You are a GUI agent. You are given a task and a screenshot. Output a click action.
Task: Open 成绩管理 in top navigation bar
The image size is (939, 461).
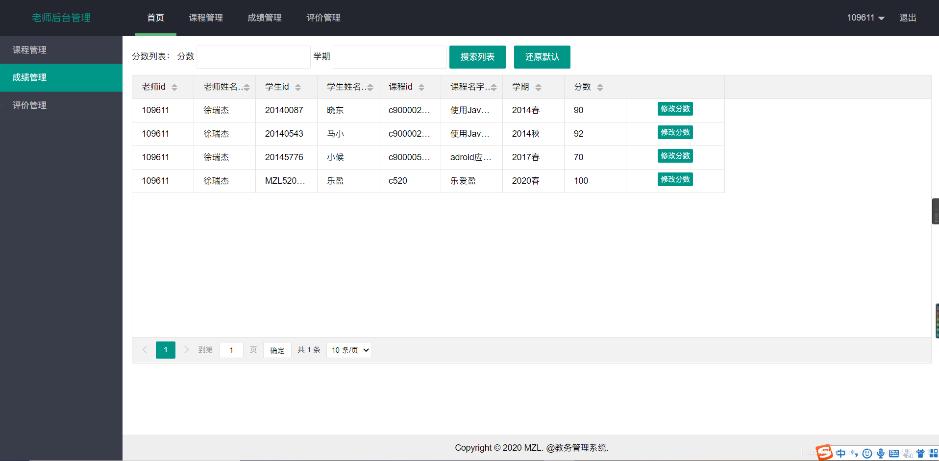pos(265,18)
